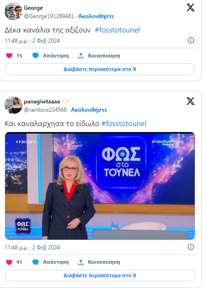
Task: Open info icon on George's tweet
Action: coord(191,40)
